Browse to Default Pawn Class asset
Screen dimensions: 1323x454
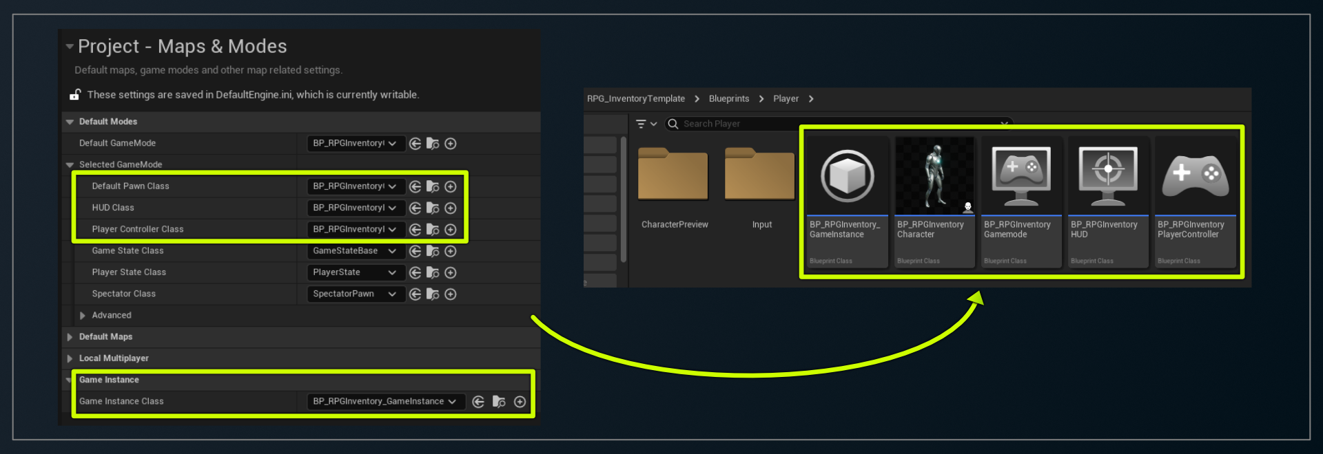[433, 186]
